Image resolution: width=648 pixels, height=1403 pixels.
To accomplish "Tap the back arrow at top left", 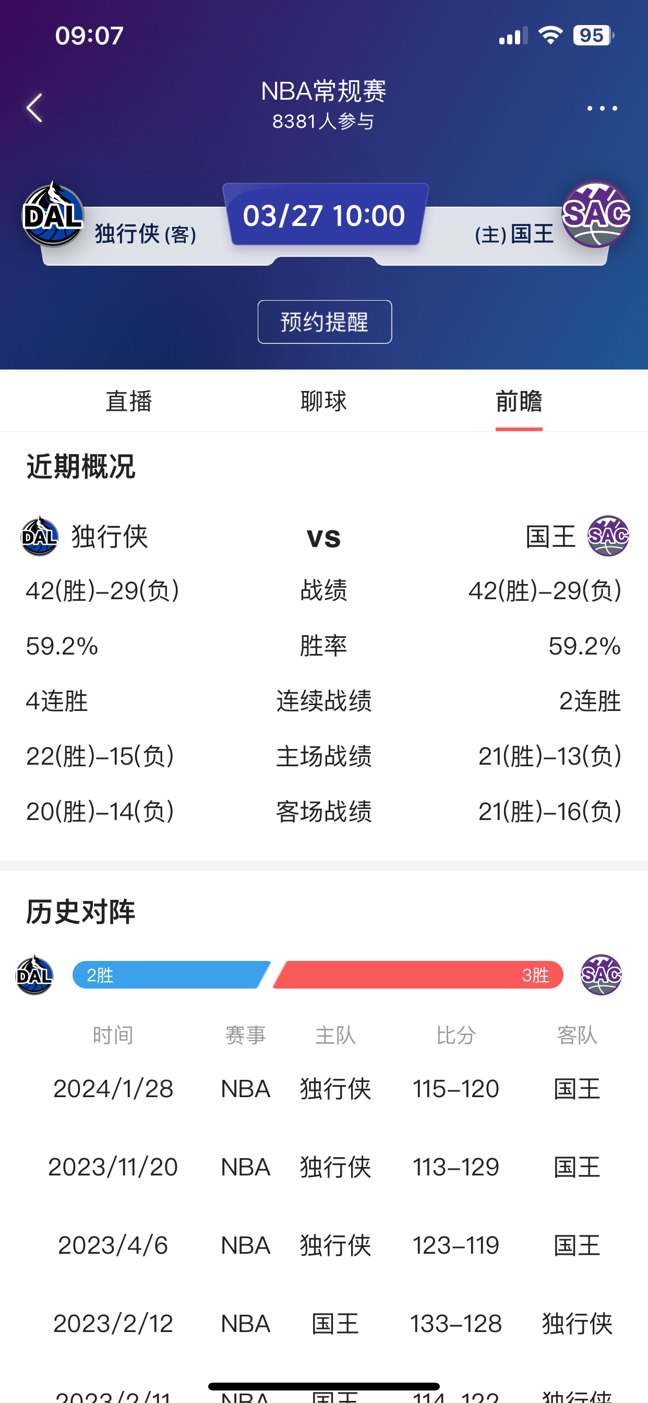I will click(34, 108).
